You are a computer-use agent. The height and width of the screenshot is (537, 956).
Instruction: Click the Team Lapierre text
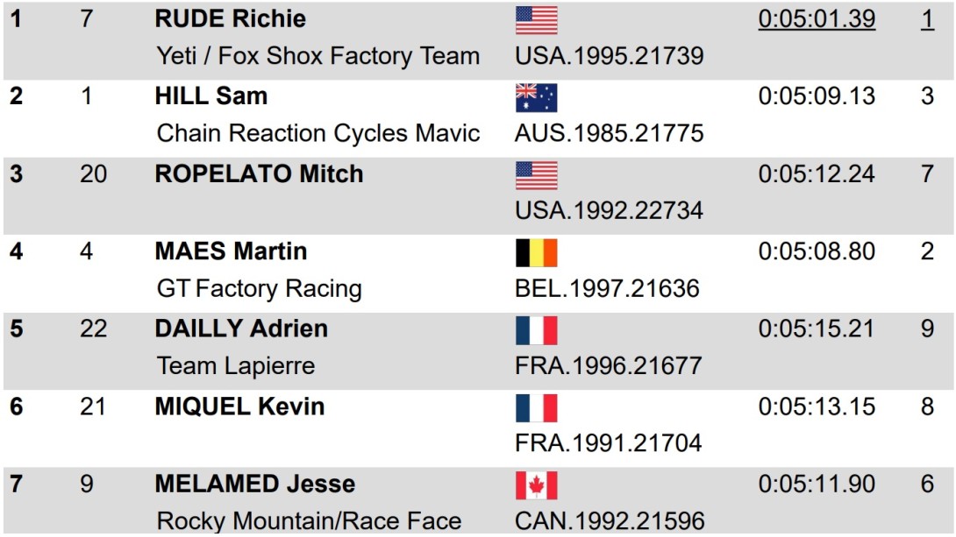(x=236, y=366)
